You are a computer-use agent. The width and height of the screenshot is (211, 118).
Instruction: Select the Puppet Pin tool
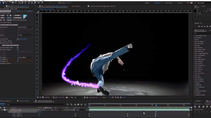tap(42, 3)
